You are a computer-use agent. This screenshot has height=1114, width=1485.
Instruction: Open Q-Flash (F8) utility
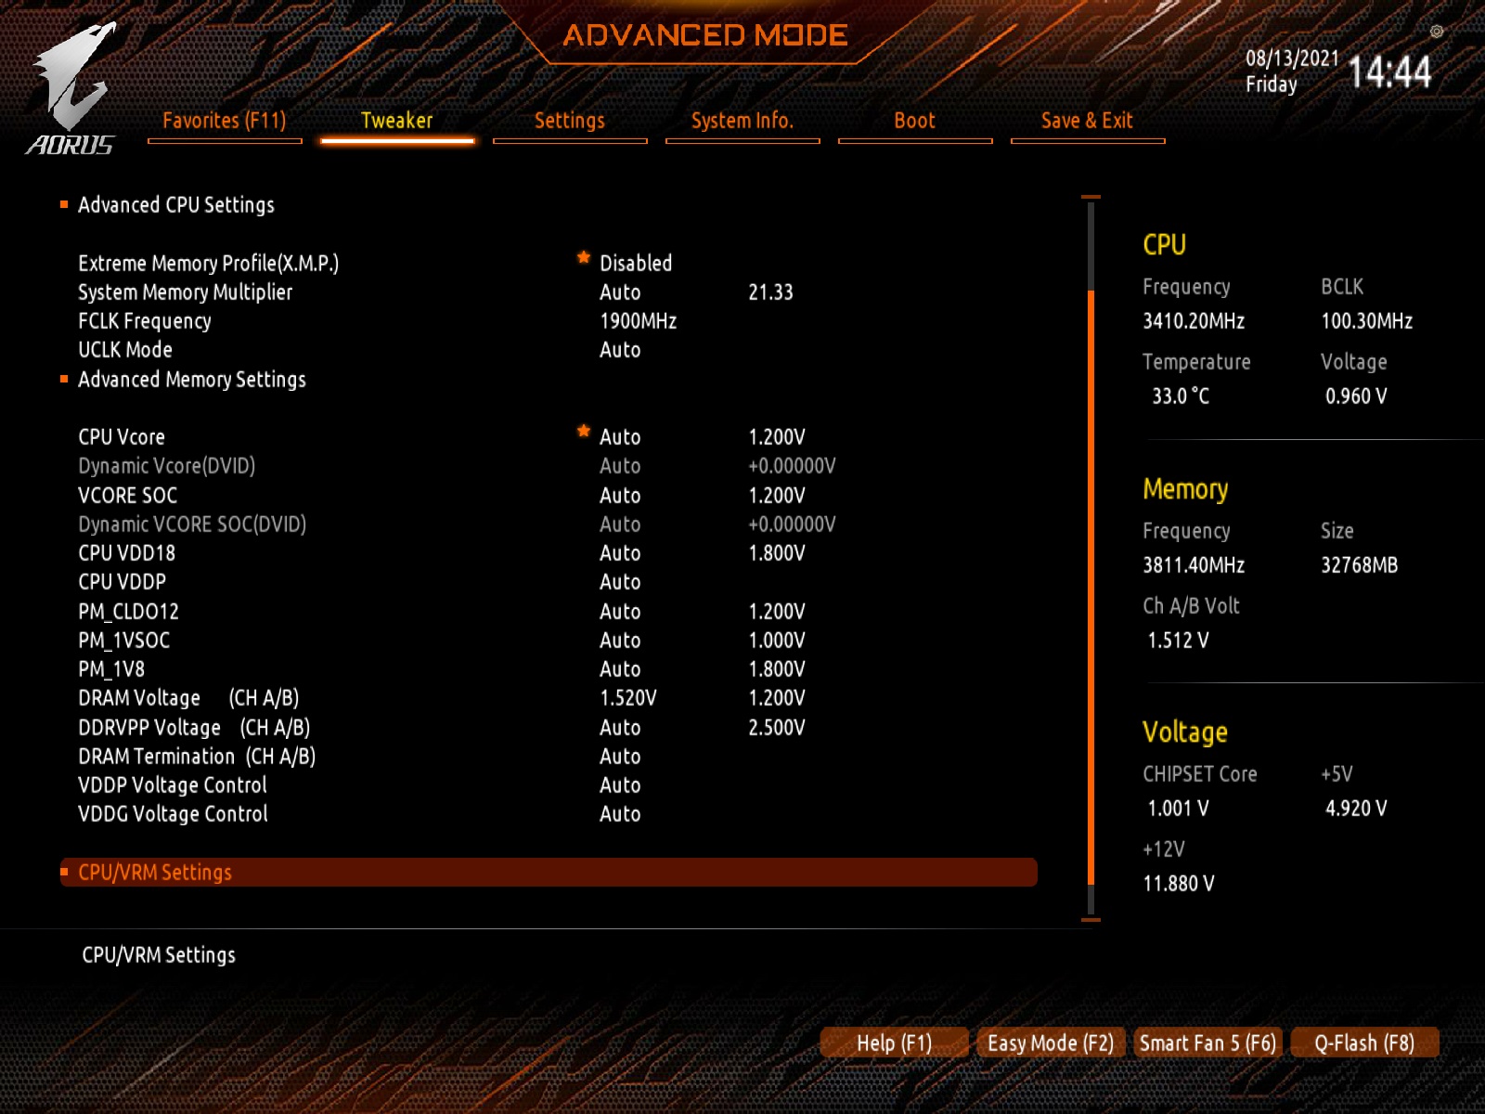click(x=1364, y=1043)
